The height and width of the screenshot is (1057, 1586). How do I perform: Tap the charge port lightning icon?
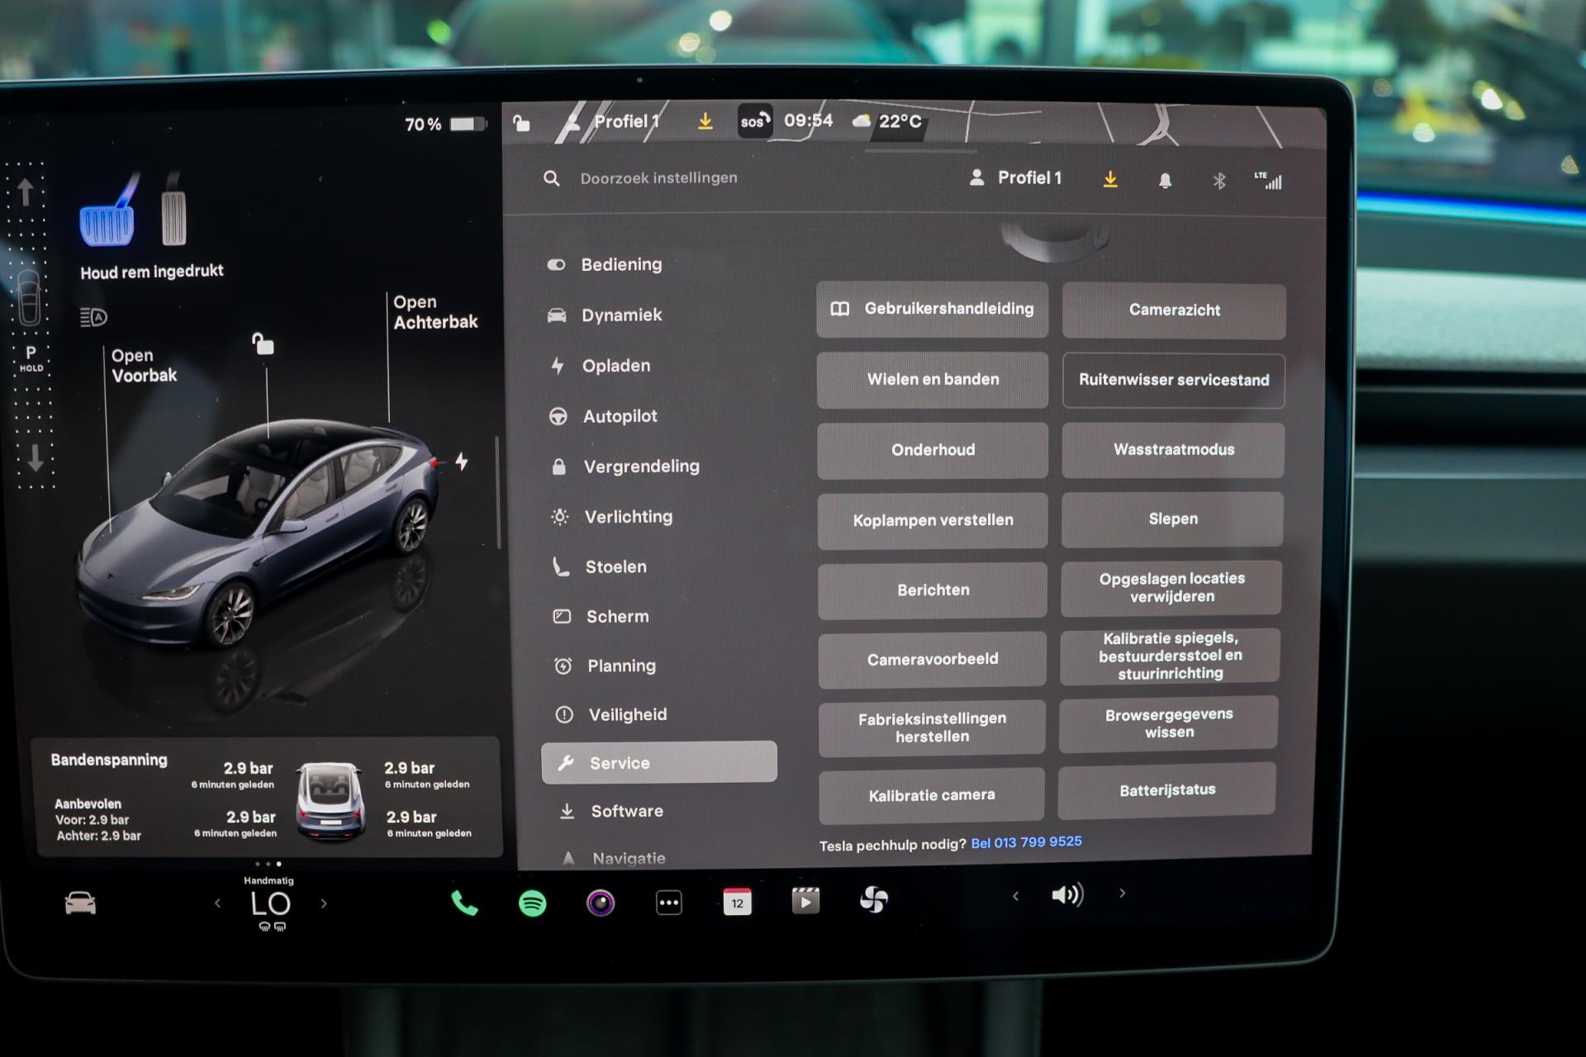[x=462, y=461]
